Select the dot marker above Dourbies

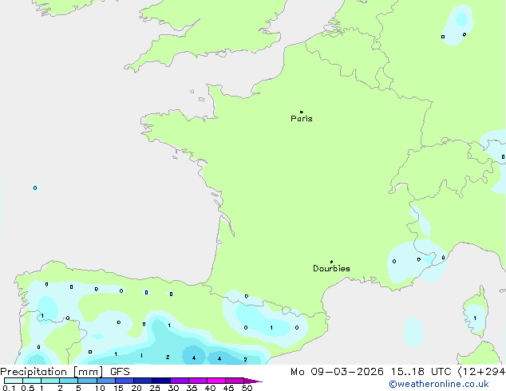(x=331, y=262)
